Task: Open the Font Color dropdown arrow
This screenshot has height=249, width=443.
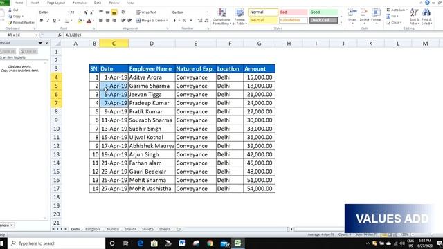Action: (x=93, y=21)
